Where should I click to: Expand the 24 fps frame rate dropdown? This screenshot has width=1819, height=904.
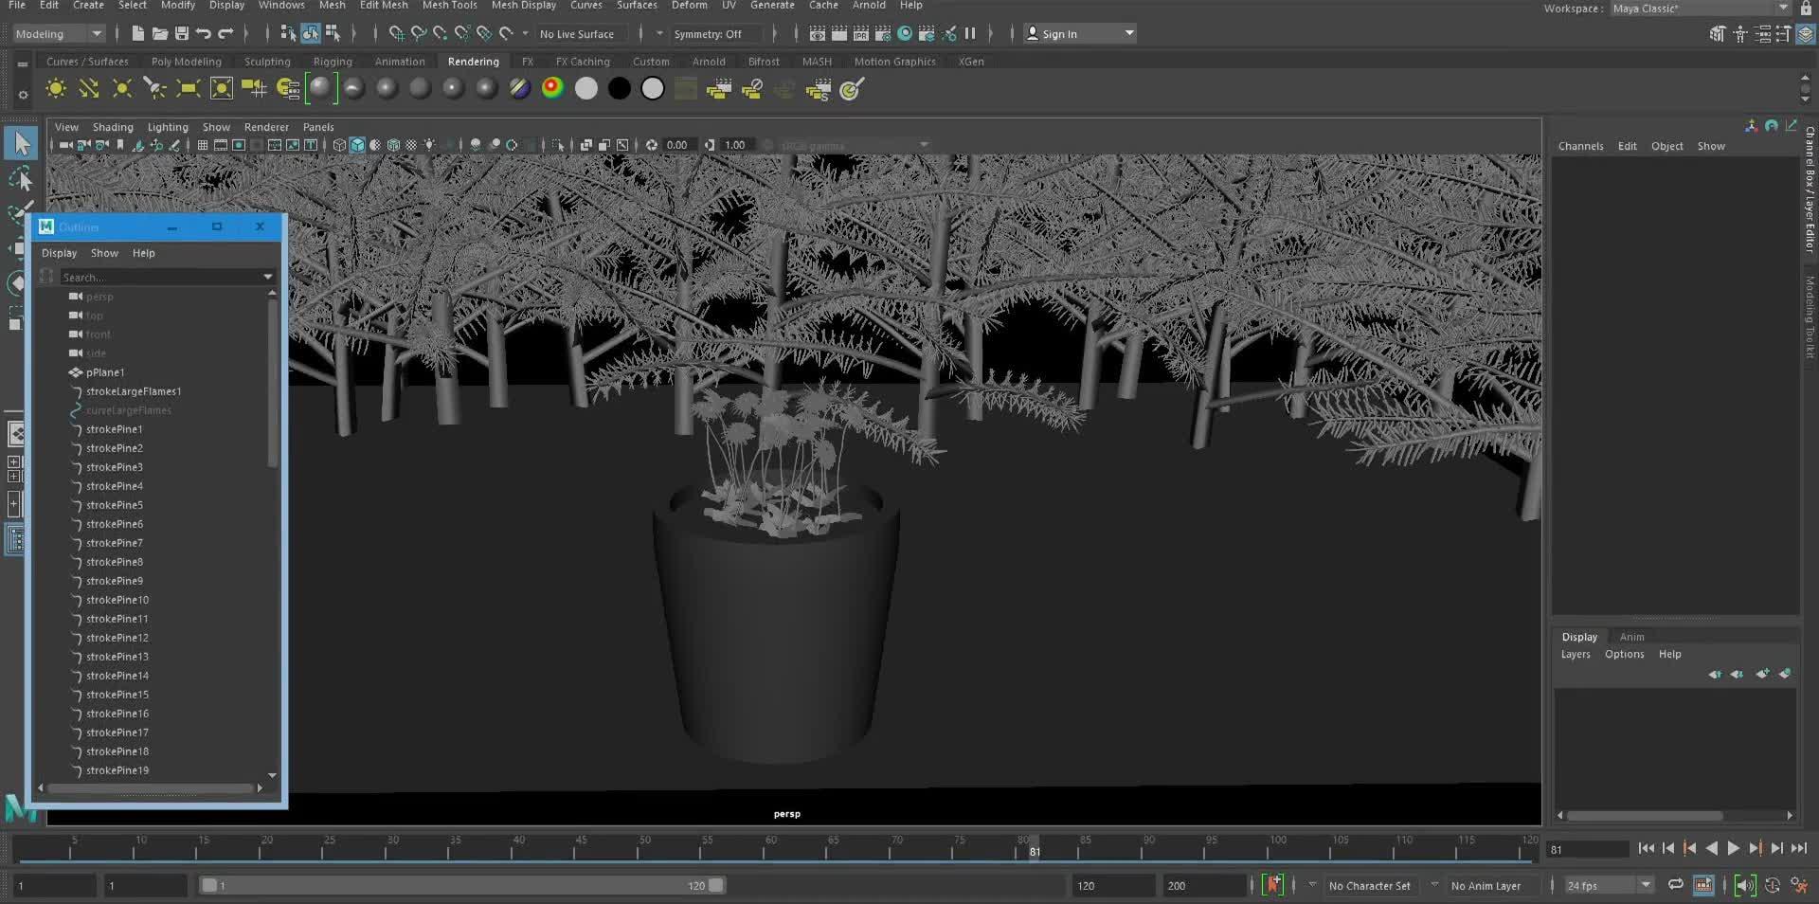point(1646,885)
